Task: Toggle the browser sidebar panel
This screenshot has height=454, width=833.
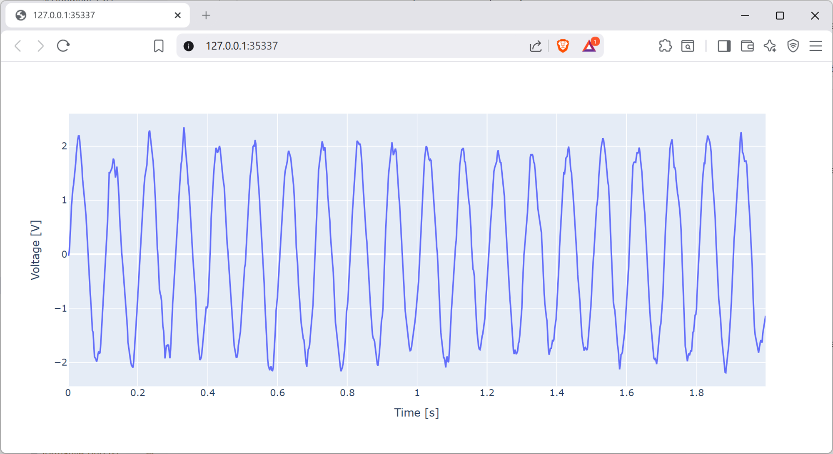Action: (724, 46)
